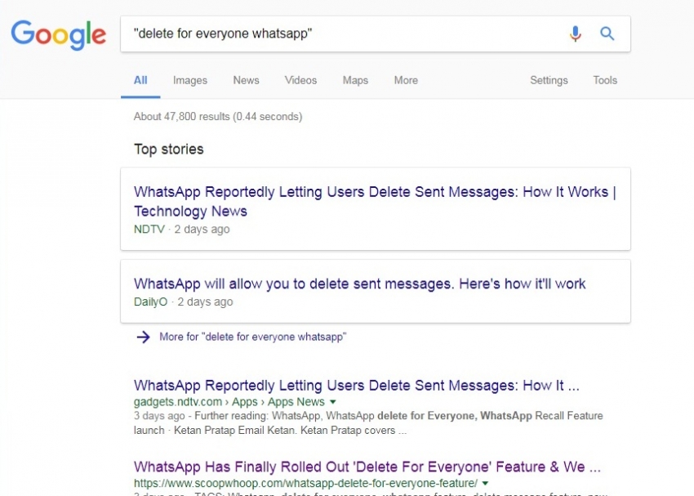Click the scoopwhoop.com result URL text
The width and height of the screenshot is (694, 496).
tap(305, 483)
